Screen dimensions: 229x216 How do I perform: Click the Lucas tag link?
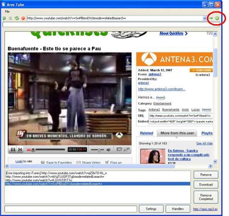click(195, 110)
